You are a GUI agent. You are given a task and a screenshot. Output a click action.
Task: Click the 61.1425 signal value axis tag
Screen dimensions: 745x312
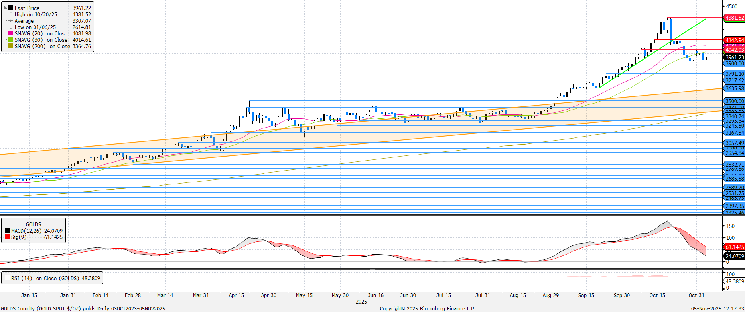point(734,247)
